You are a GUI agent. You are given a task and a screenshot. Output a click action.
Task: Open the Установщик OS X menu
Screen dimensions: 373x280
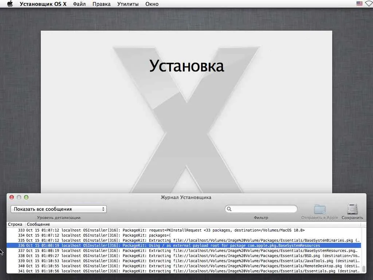pyautogui.click(x=43, y=4)
